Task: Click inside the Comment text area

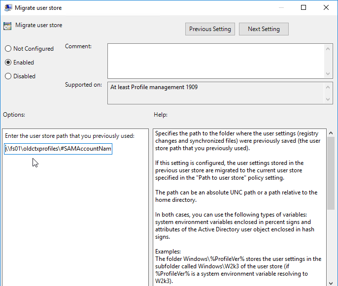Action: point(216,61)
